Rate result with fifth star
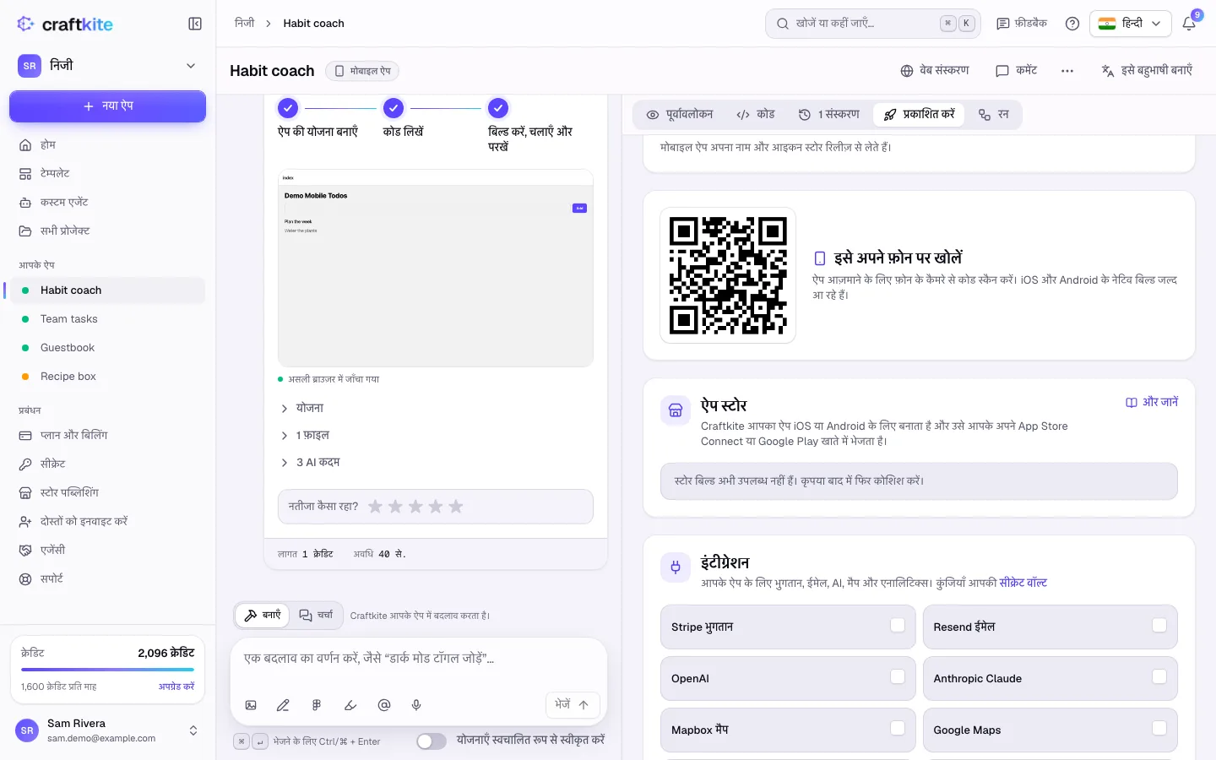 click(x=456, y=507)
